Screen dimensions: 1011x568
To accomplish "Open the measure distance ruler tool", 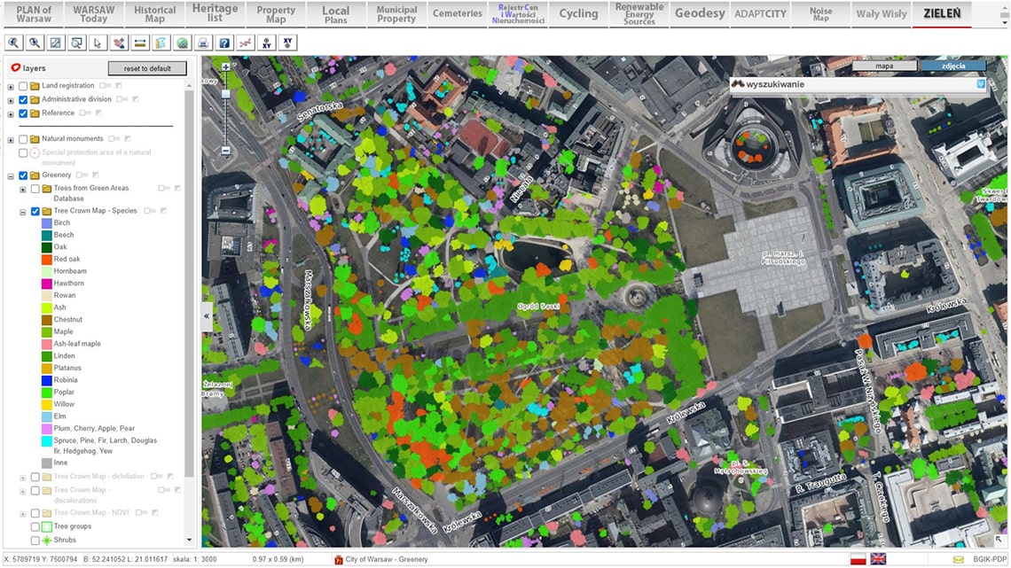I will point(139,43).
